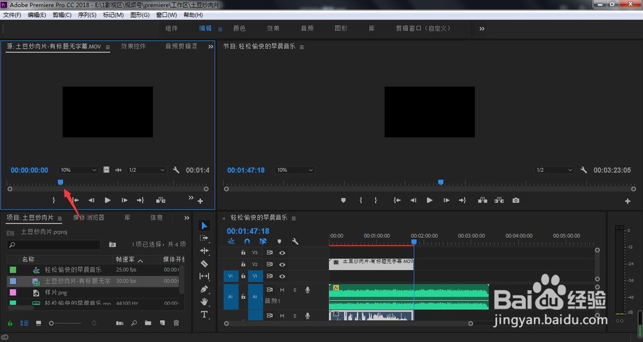Open 效果控件 tab
The width and height of the screenshot is (643, 342).
133,46
